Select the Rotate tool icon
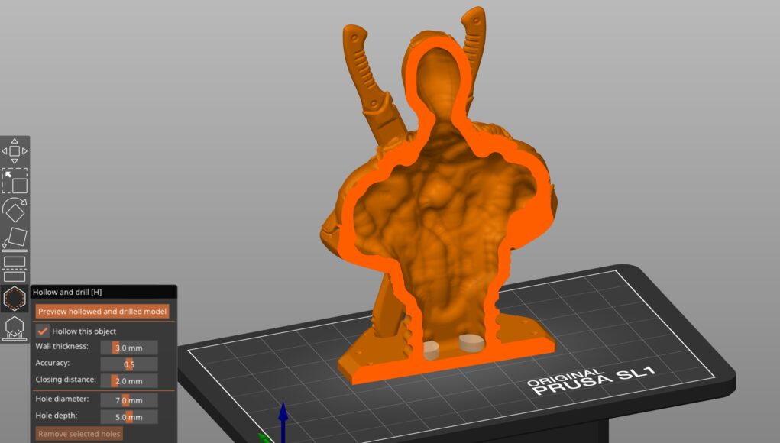This screenshot has width=780, height=443. (x=15, y=210)
